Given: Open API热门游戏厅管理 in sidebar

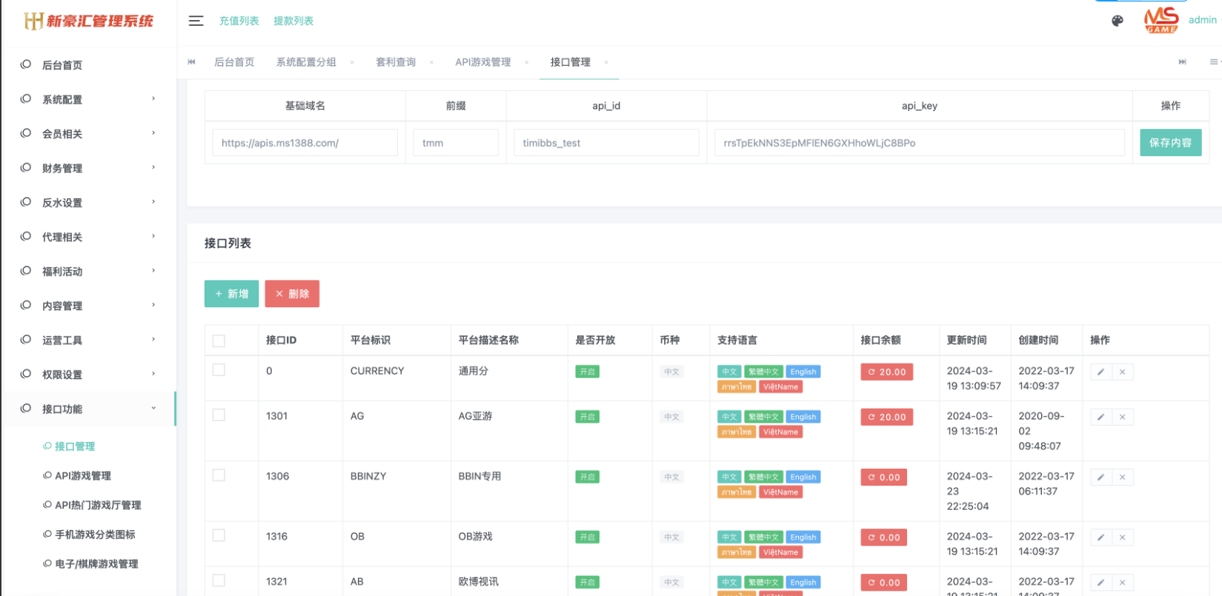Looking at the screenshot, I should click(x=98, y=505).
